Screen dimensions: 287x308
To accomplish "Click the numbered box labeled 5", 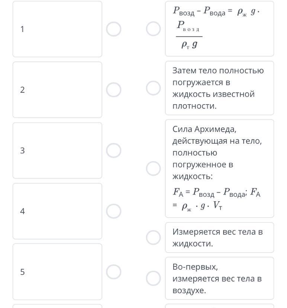I will 57,272.
